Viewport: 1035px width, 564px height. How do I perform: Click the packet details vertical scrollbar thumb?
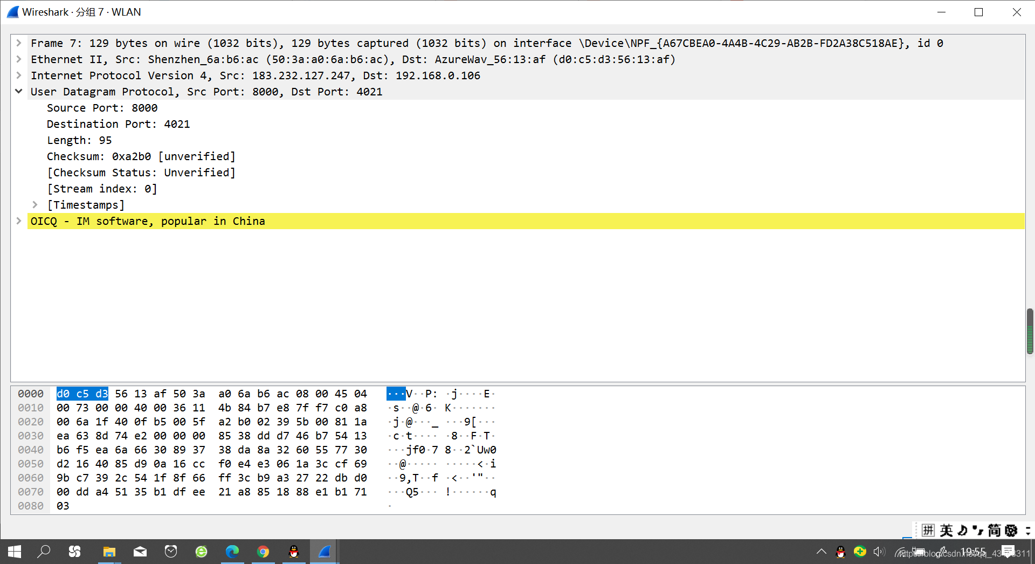click(1030, 331)
